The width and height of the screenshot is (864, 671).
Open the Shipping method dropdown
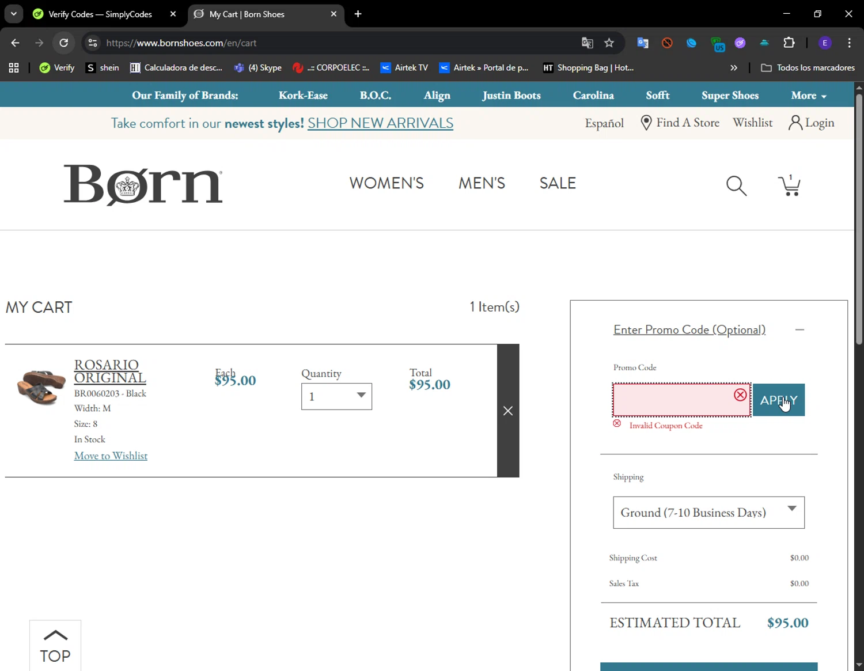pyautogui.click(x=708, y=513)
